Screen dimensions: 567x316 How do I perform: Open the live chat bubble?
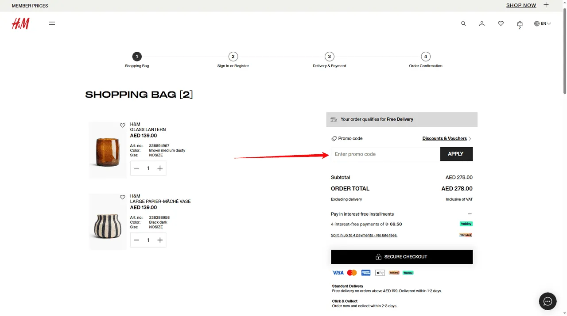[x=548, y=301]
